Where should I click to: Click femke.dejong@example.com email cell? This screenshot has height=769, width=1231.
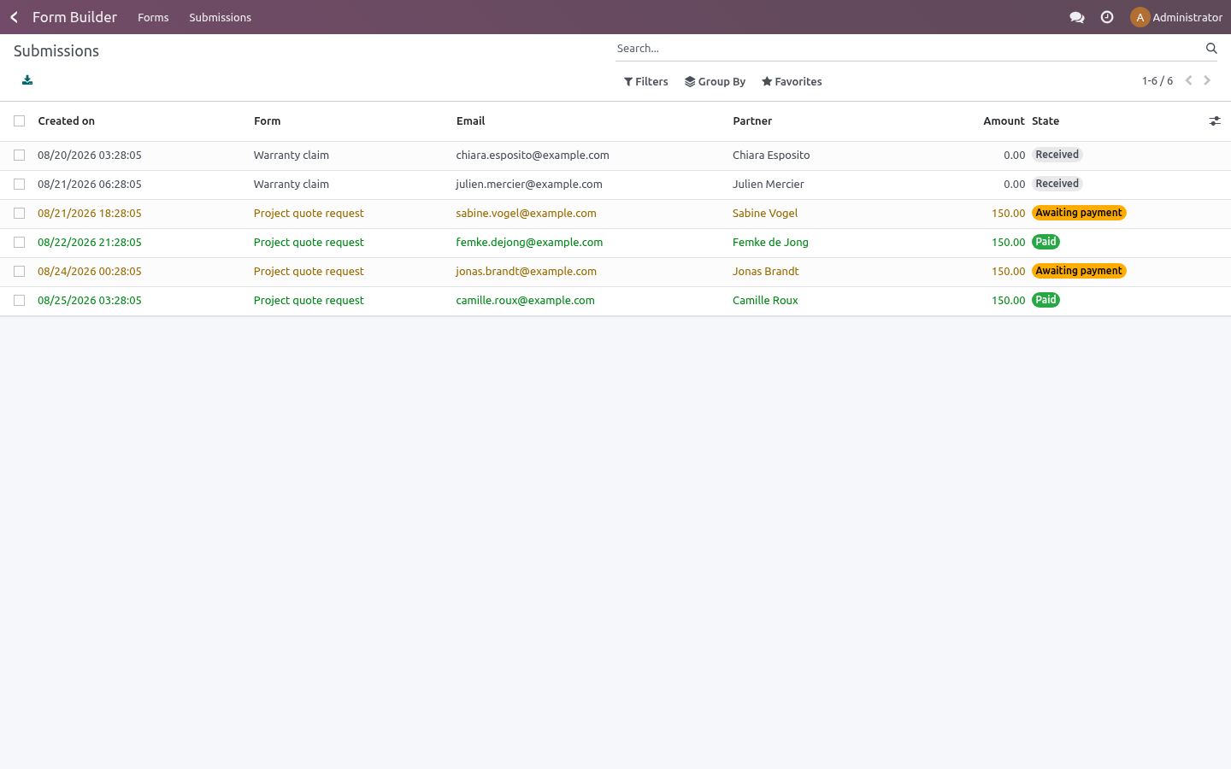529,243
